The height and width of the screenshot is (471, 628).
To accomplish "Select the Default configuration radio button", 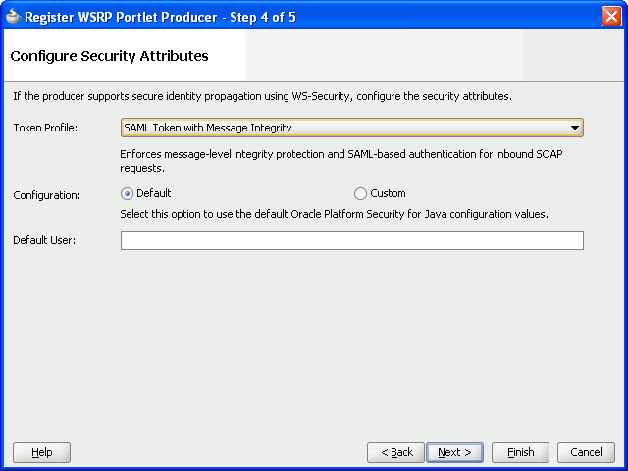I will point(127,194).
